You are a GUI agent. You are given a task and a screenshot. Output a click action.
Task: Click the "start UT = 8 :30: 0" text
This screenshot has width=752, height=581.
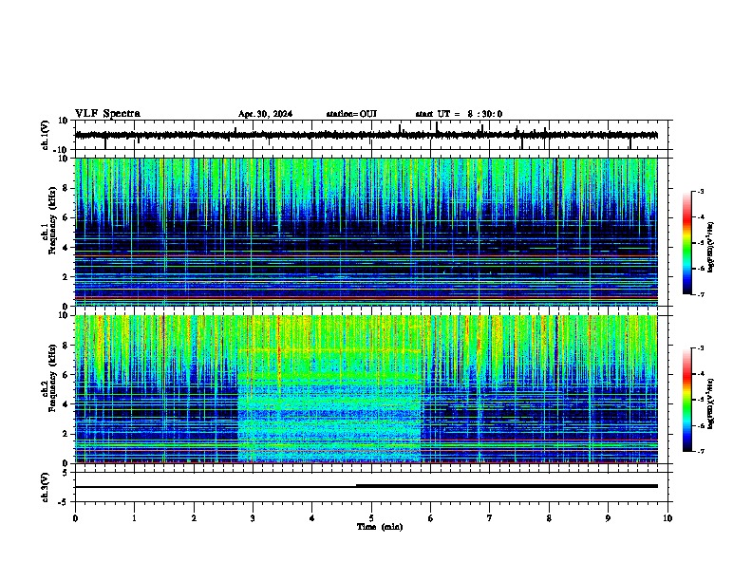point(459,114)
